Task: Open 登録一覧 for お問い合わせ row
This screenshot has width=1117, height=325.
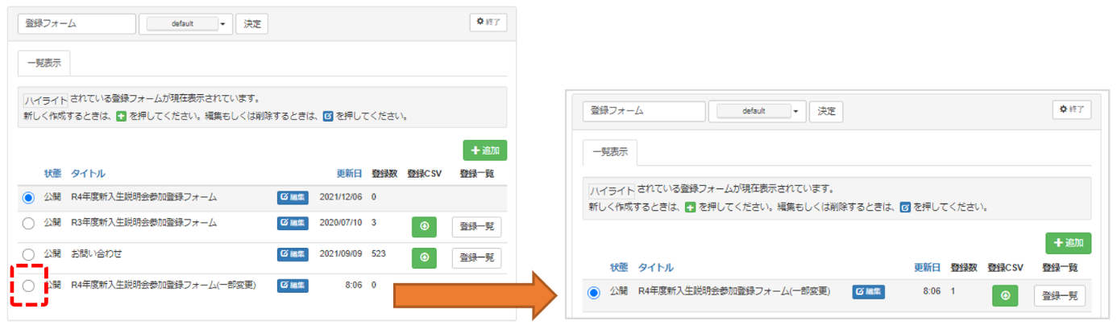Action: (476, 258)
